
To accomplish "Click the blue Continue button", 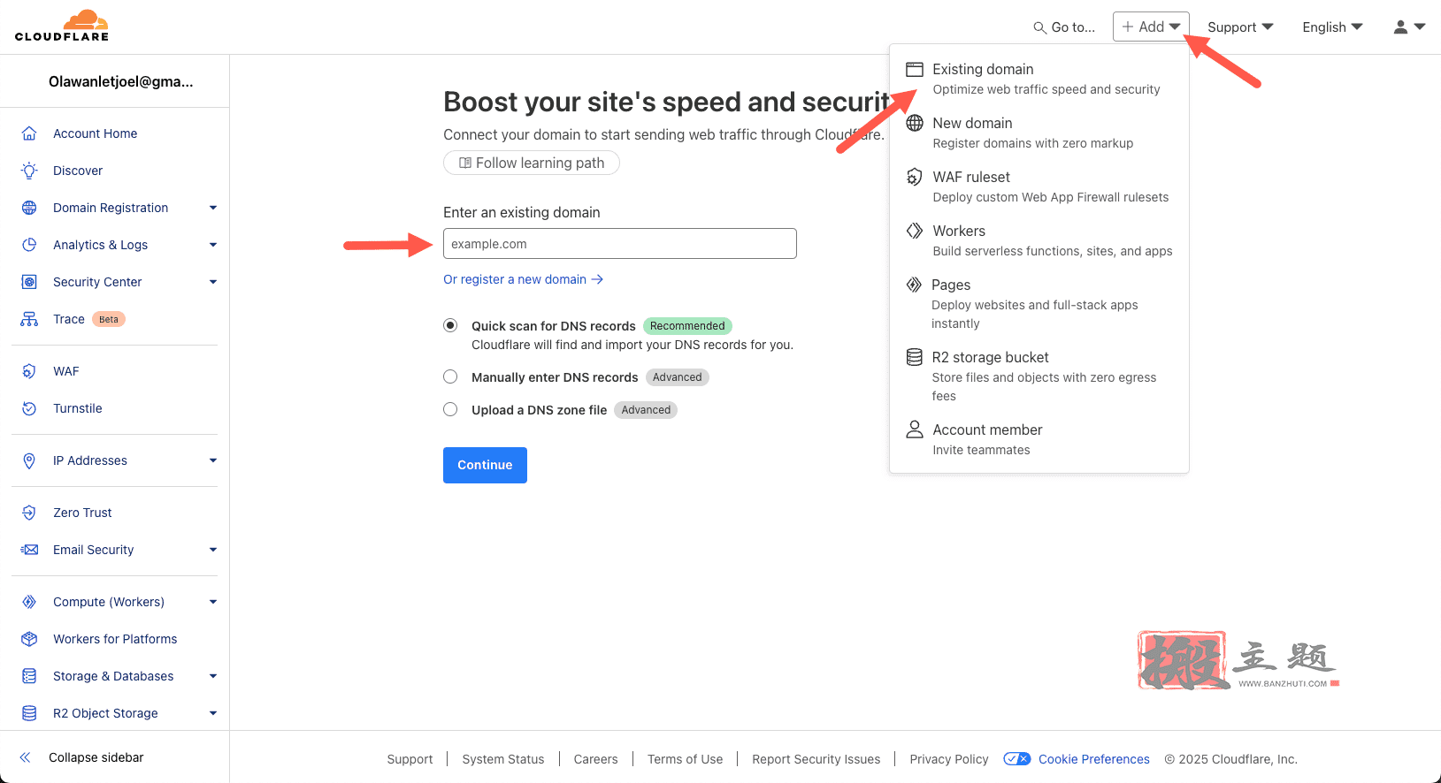I will 485,465.
